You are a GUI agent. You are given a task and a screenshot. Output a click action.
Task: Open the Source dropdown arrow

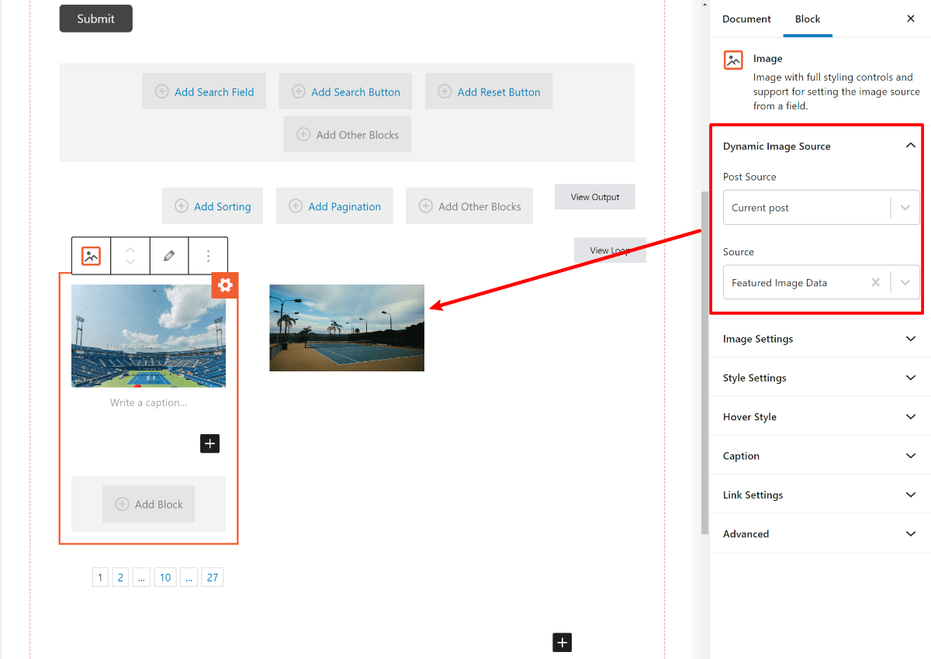click(x=905, y=283)
